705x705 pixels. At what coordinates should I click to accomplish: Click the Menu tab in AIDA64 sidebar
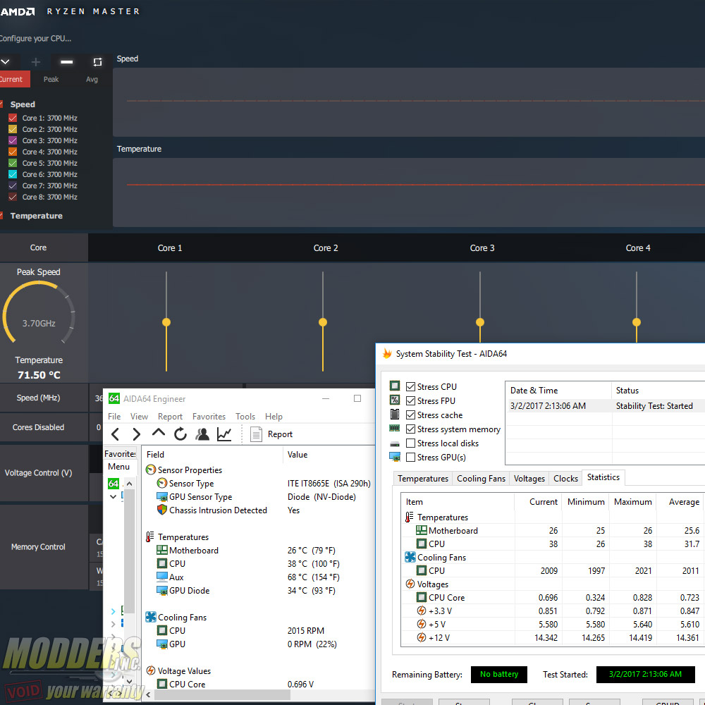[x=118, y=467]
